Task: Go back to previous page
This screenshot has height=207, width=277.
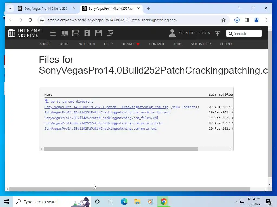Action: (11, 20)
